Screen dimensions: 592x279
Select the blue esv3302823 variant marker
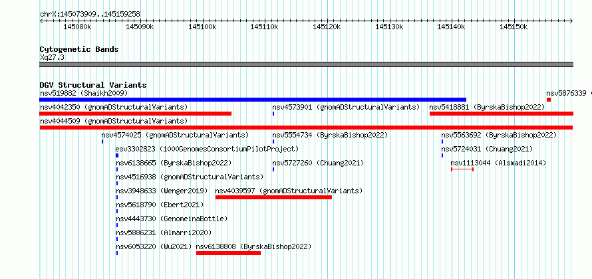(117, 155)
